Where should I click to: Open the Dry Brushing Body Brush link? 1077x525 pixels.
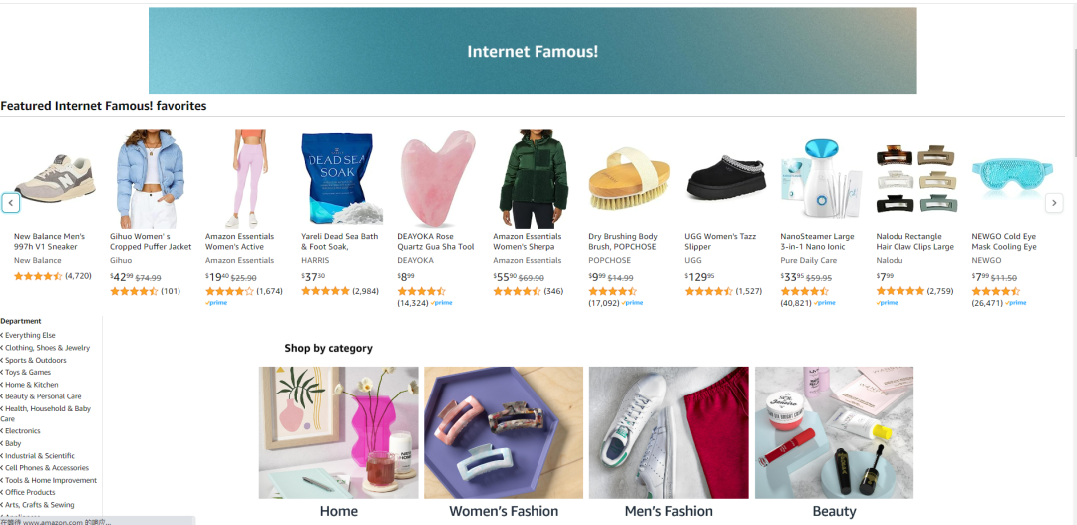pyautogui.click(x=623, y=242)
